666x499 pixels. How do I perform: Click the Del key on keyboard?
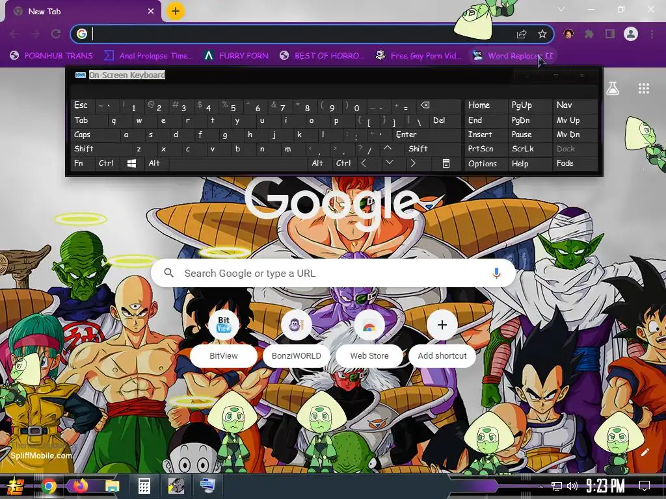point(445,120)
